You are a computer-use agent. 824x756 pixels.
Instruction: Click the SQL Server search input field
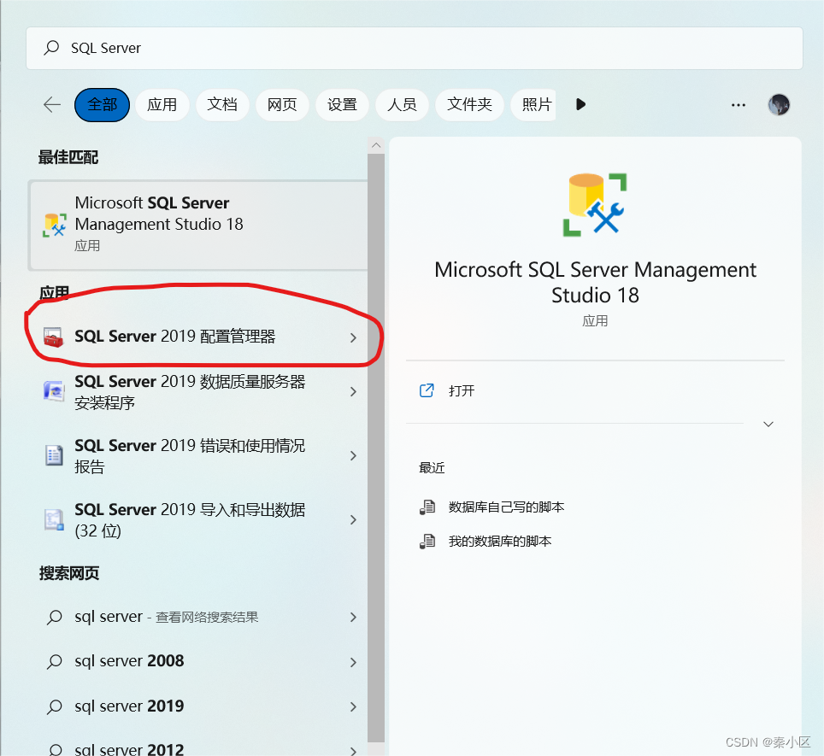tap(414, 49)
